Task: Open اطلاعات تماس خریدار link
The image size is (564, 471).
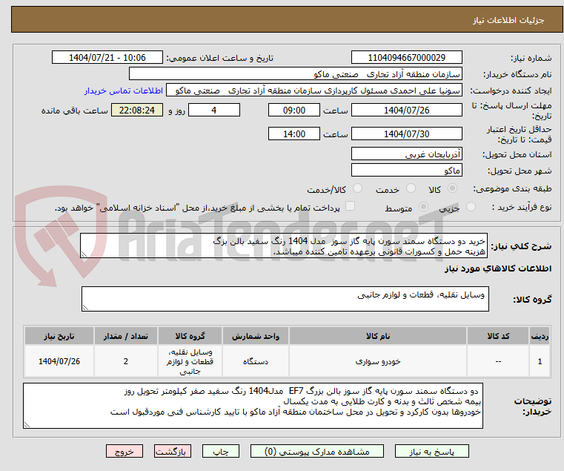Action: pos(124,90)
